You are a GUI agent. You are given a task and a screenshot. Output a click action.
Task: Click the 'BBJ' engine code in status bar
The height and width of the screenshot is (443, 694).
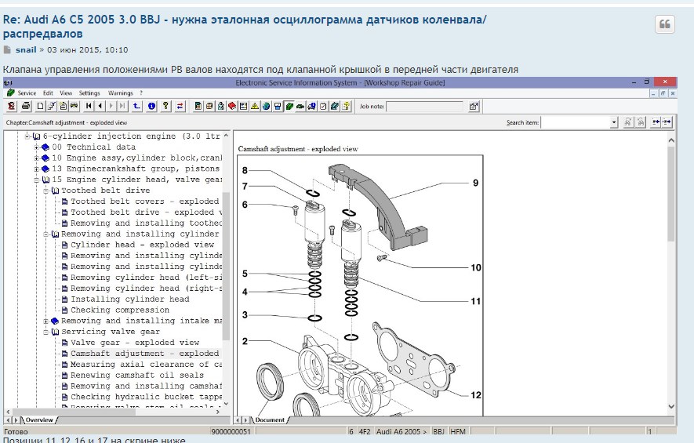click(x=438, y=431)
